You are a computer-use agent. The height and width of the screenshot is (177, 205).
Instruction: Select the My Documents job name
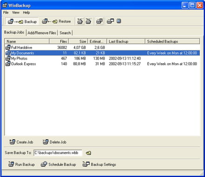pos(22,53)
